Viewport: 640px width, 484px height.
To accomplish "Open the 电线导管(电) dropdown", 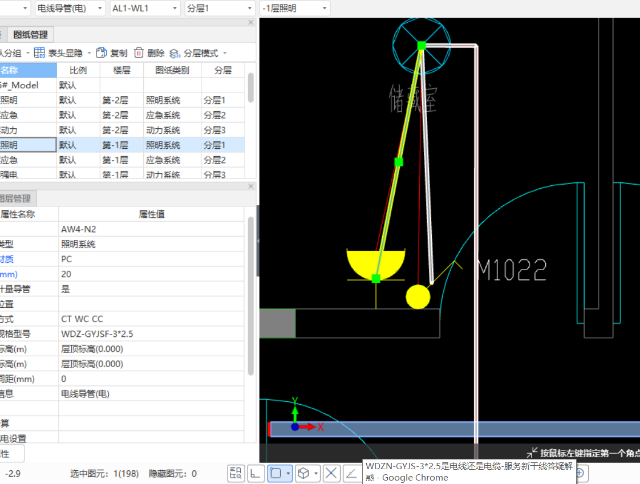I will pyautogui.click(x=70, y=8).
